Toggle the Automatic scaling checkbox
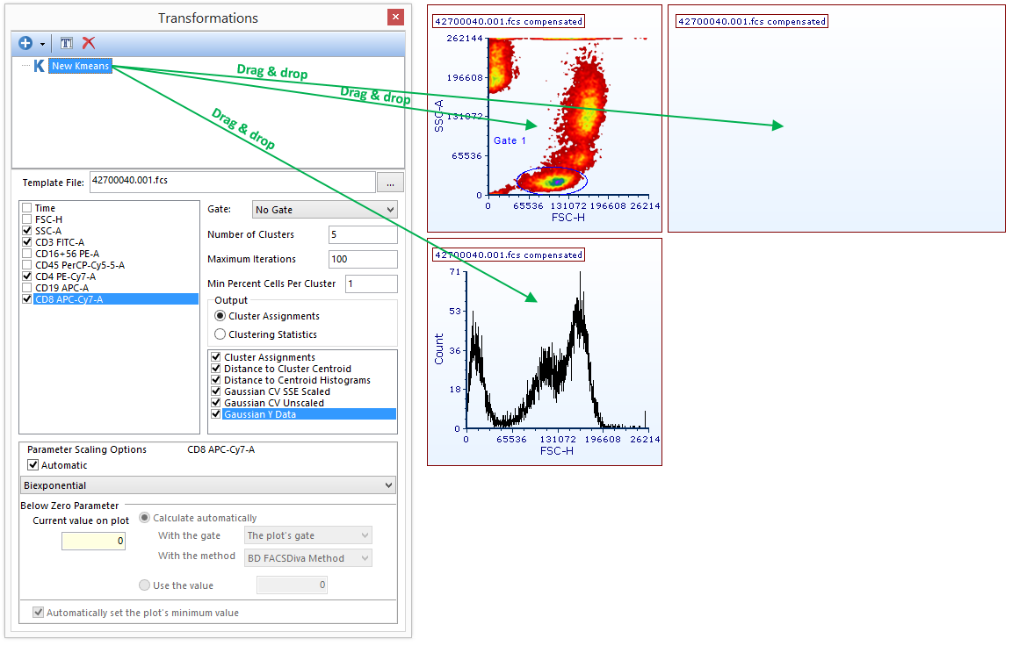Screen dimensions: 1012x646 click(x=33, y=465)
